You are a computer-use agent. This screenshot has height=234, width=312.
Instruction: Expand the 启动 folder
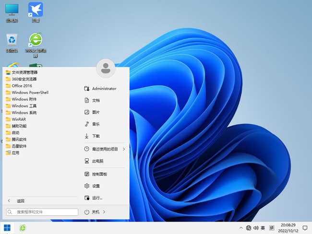click(13, 133)
